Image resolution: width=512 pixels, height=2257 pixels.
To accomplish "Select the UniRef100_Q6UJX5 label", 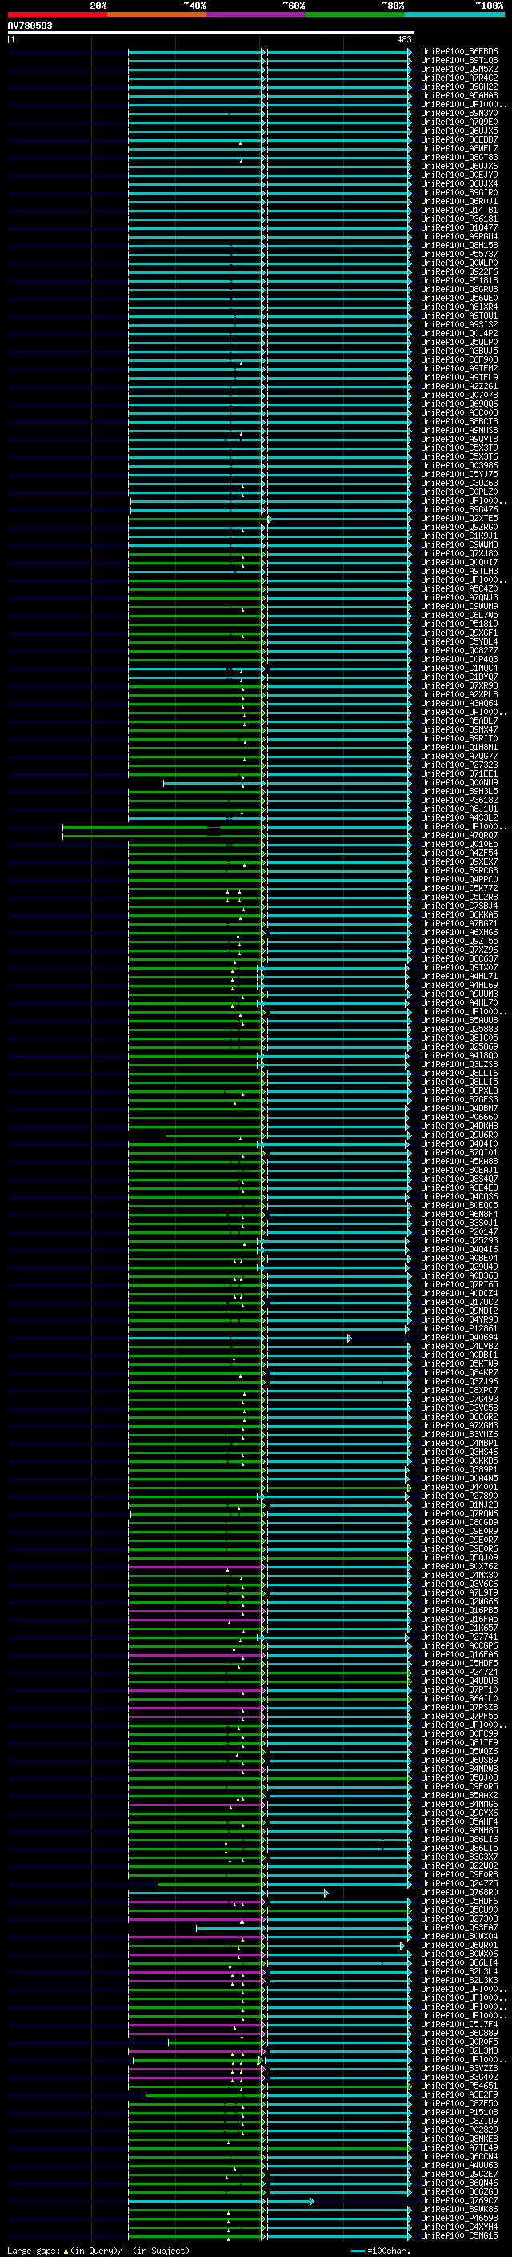I will 458,131.
